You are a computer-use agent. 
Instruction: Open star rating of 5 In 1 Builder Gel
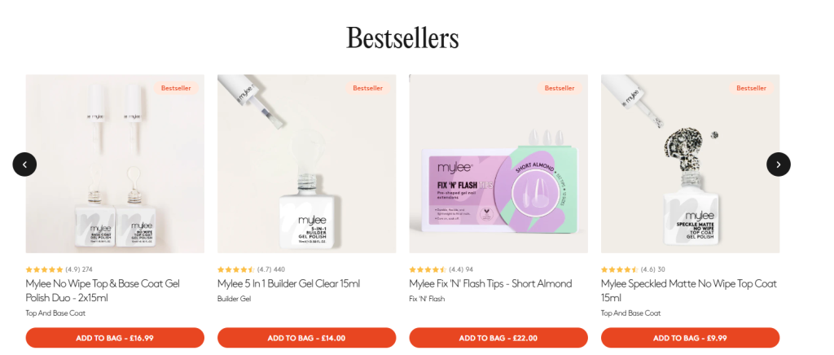point(251,270)
